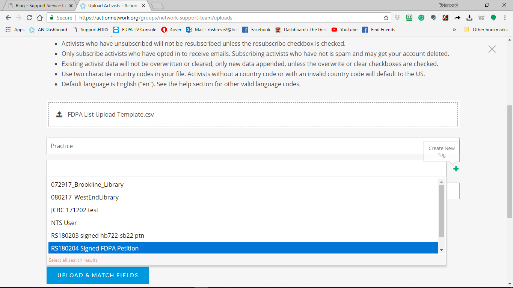Click the Upload & Match Fields button

tap(98, 275)
